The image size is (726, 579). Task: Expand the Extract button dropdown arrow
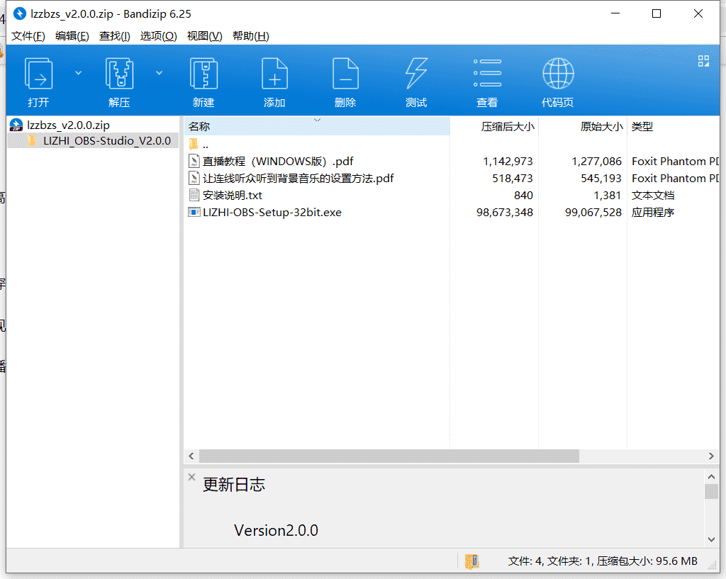159,73
